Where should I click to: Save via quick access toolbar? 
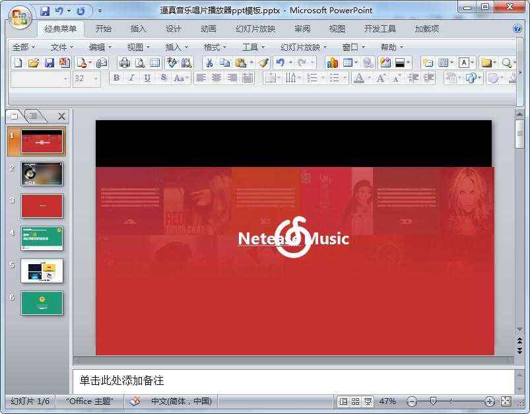pyautogui.click(x=45, y=11)
